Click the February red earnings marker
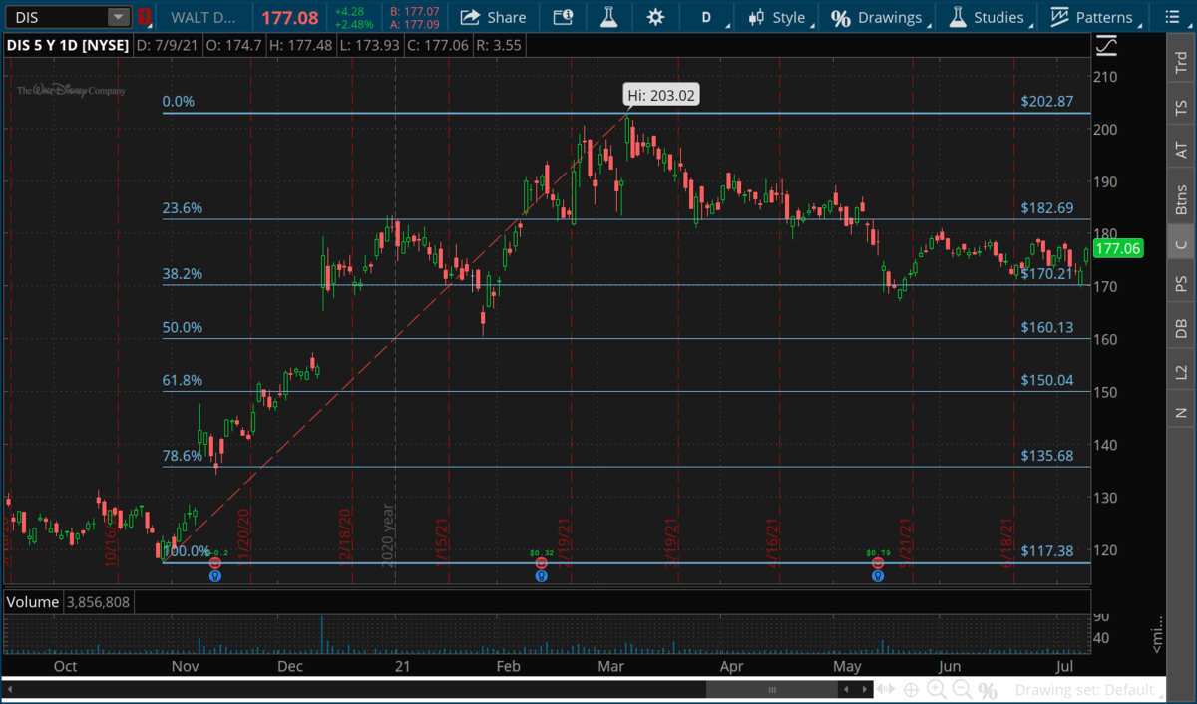Viewport: 1197px width, 704px height. [x=541, y=563]
